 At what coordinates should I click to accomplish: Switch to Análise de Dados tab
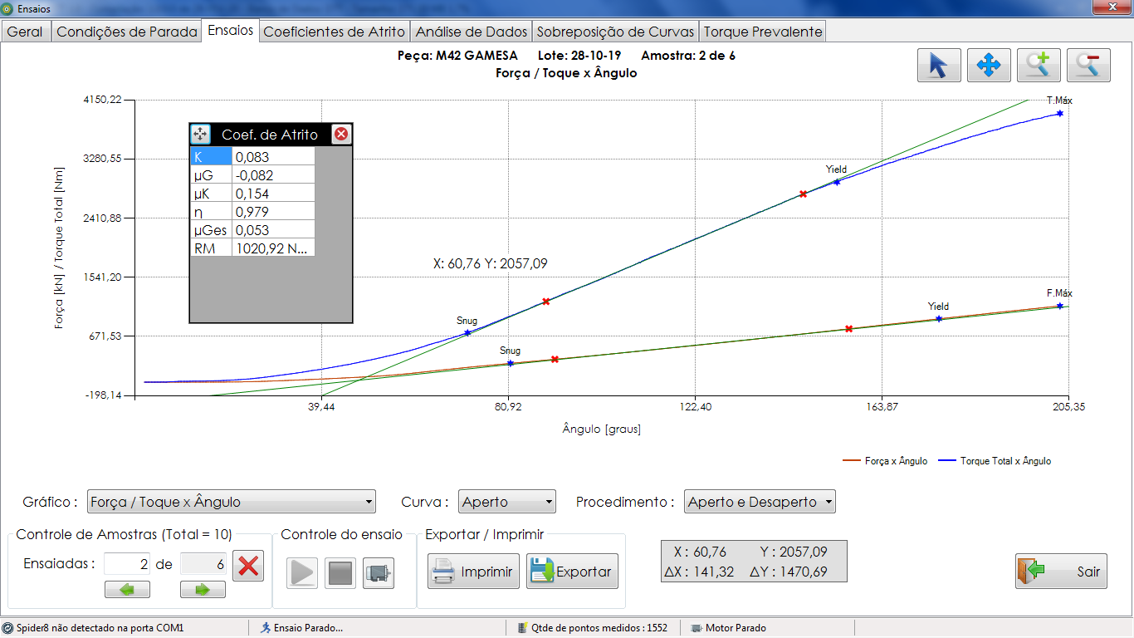point(472,32)
